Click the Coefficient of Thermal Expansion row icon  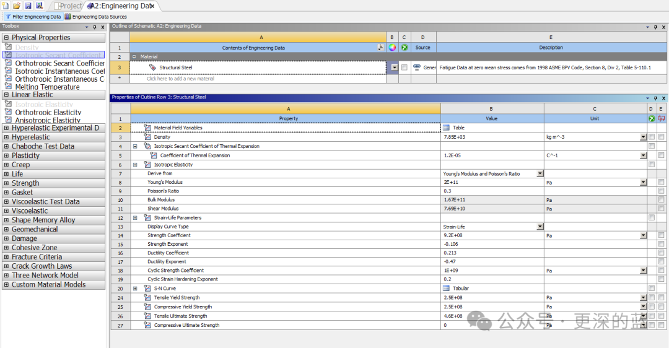coord(154,155)
